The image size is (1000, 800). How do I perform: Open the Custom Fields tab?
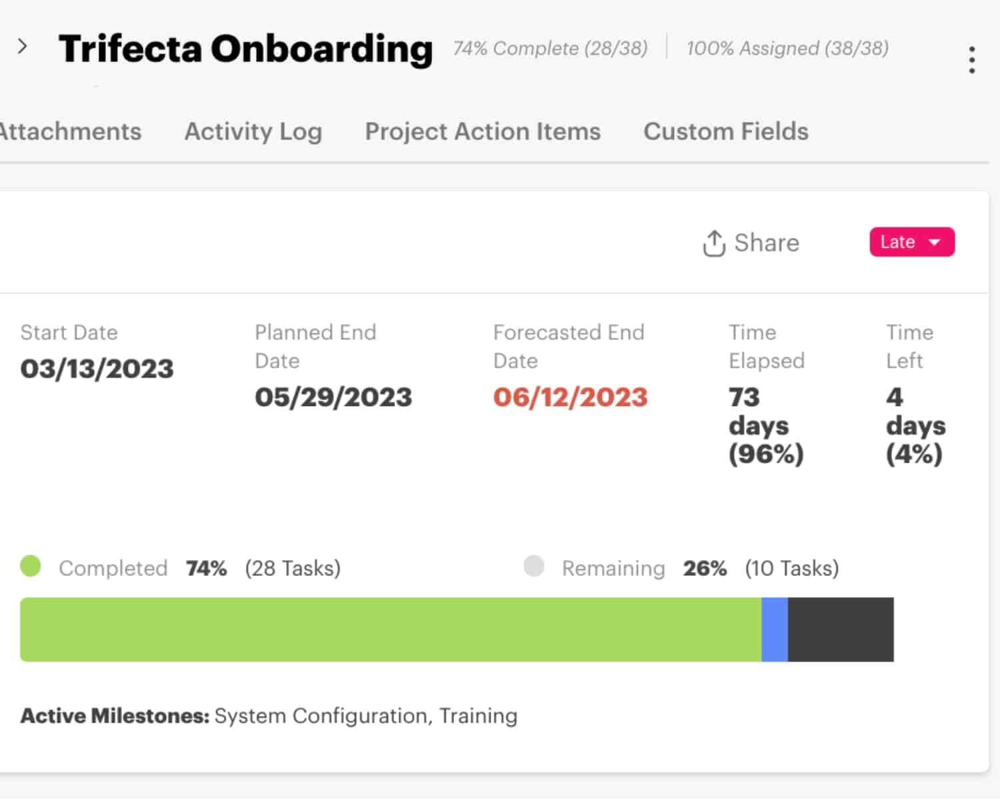725,131
